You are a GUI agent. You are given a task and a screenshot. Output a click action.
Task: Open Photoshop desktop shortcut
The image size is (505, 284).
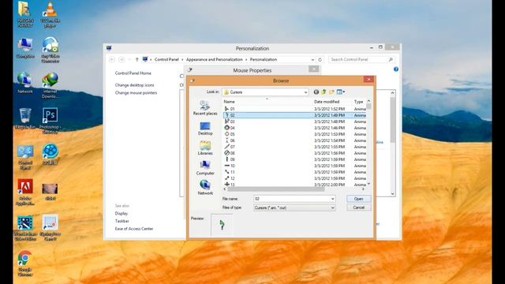(50, 121)
